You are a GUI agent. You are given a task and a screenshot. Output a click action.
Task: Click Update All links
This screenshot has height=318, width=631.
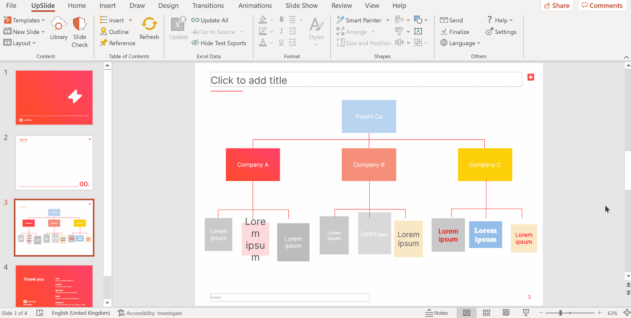pyautogui.click(x=210, y=20)
